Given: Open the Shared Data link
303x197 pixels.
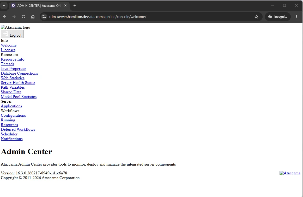Looking at the screenshot, I should [11, 92].
